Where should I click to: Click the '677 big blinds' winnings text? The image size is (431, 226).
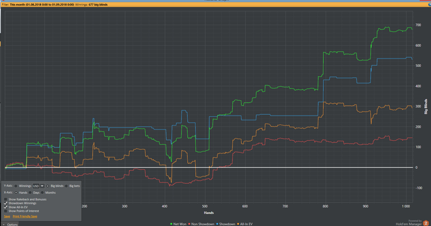[98, 5]
